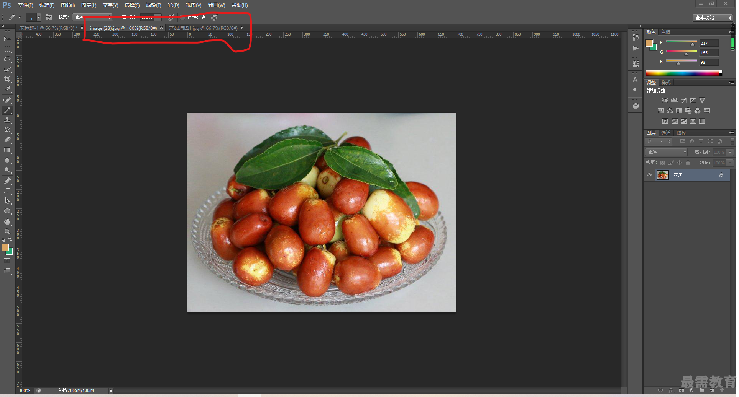The width and height of the screenshot is (739, 397).
Task: Open the Layers panel flyout menu
Action: click(731, 133)
